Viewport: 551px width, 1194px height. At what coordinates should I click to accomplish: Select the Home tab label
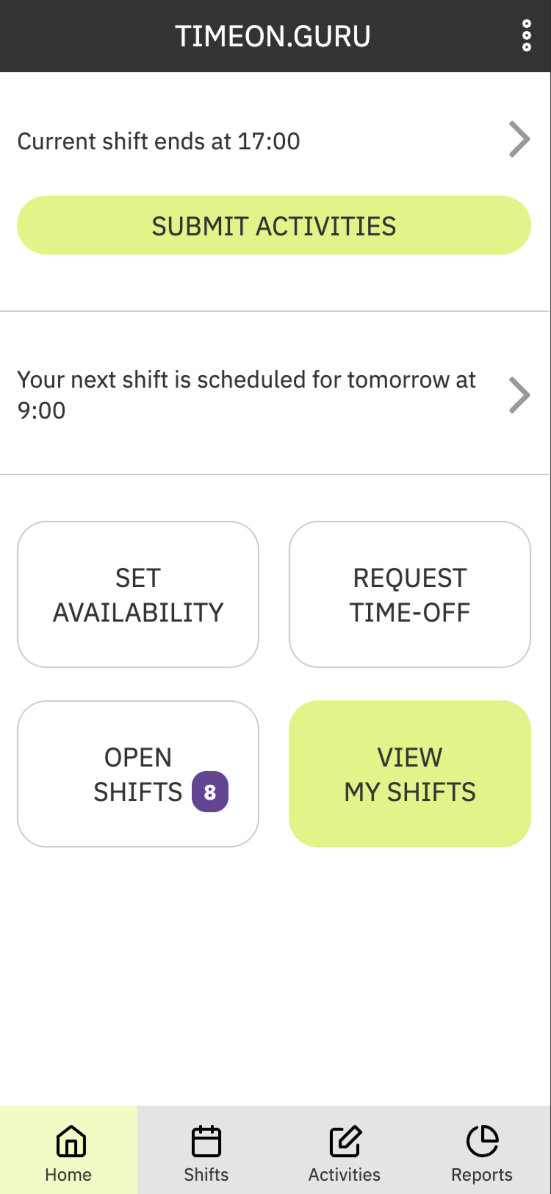pos(68,1175)
